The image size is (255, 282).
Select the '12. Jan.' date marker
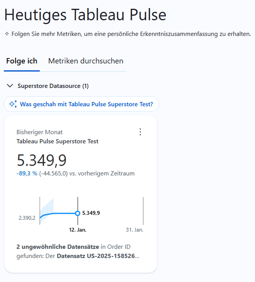point(78,230)
